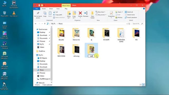Refresh the Music folder view
The image size is (169, 95).
(129, 24)
